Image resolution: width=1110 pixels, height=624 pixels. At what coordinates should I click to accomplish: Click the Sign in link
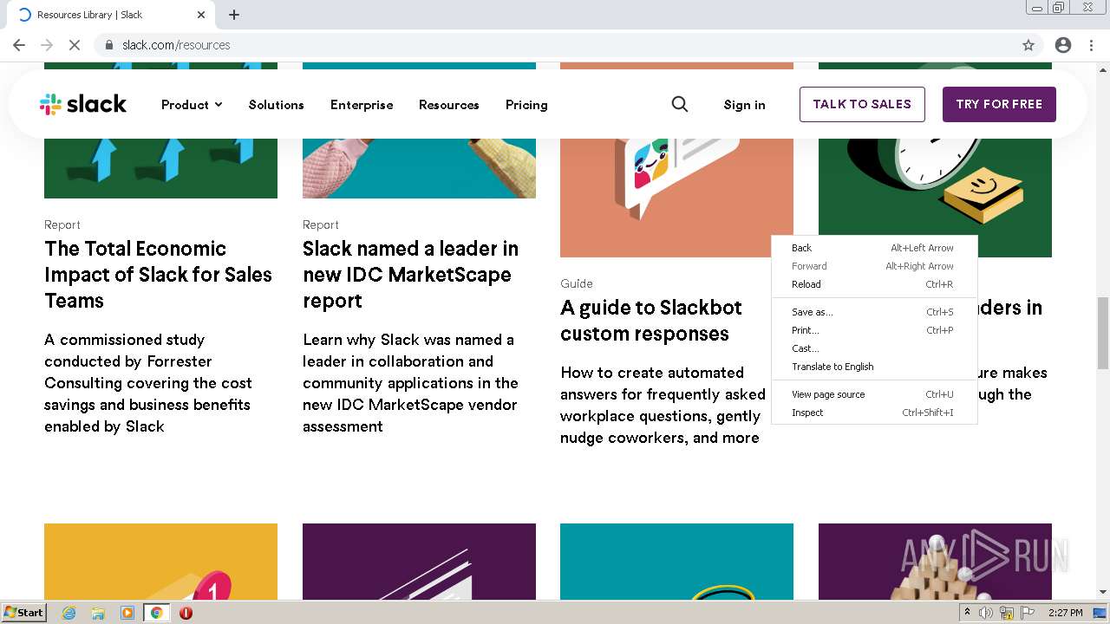coord(744,105)
